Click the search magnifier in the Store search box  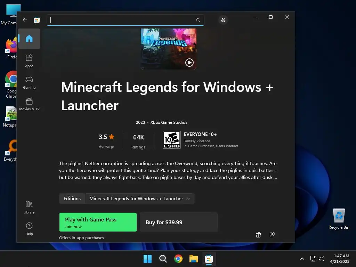tap(198, 20)
